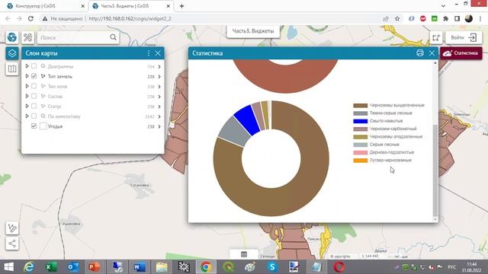Enable the Статус layer checkbox
This screenshot has height=274, width=488.
pyautogui.click(x=34, y=106)
